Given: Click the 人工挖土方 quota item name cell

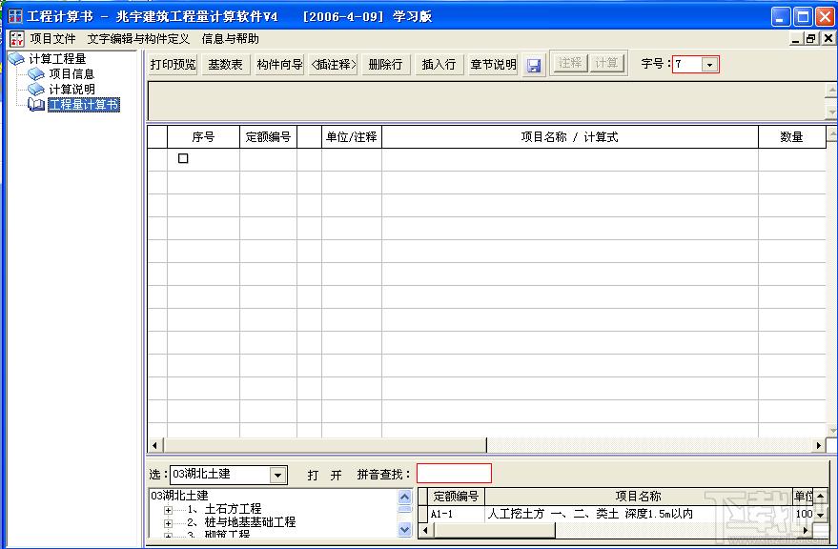Looking at the screenshot, I should pos(638,514).
